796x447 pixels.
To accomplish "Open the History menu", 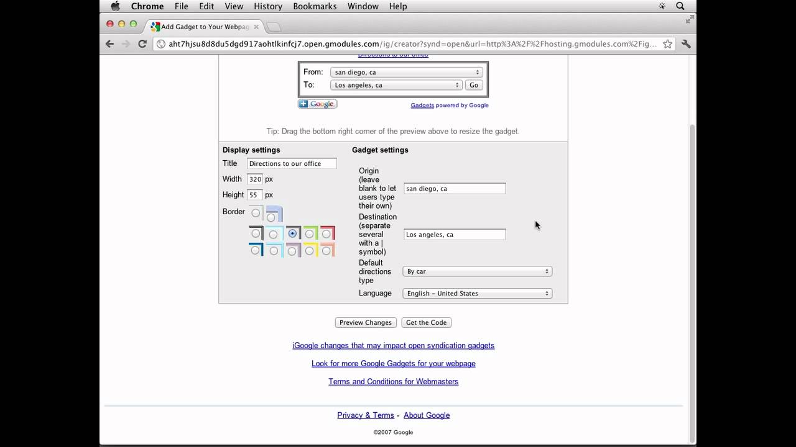I will [x=268, y=6].
